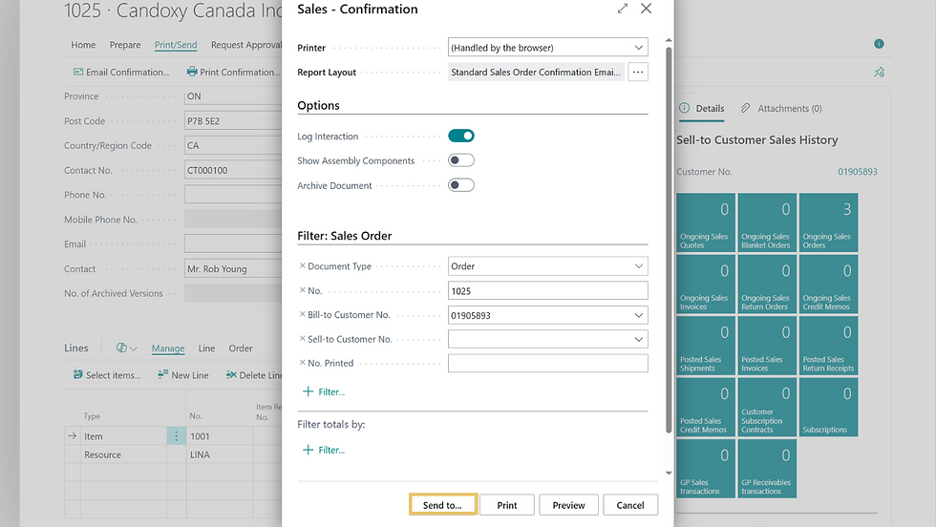Remove the Document Type filter

(302, 265)
